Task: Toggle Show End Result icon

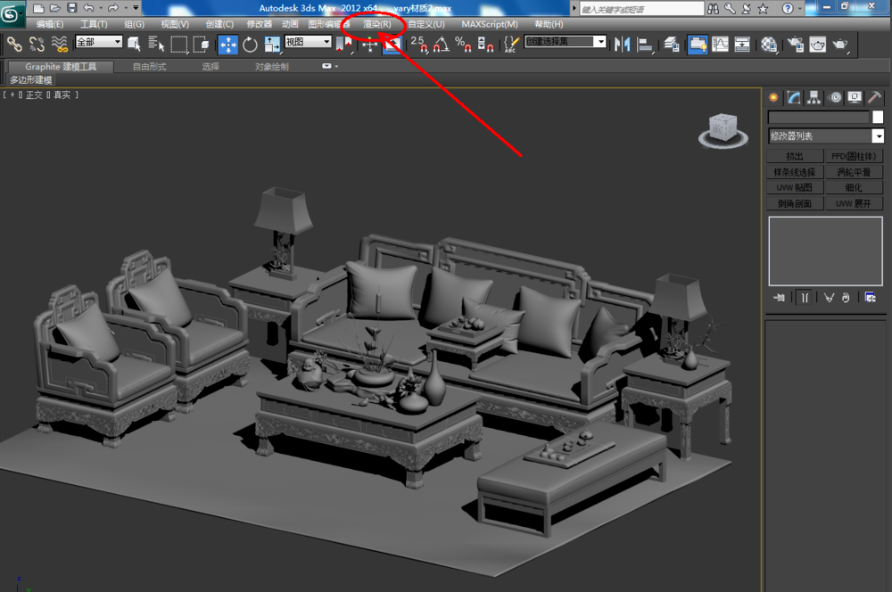Action: (805, 298)
